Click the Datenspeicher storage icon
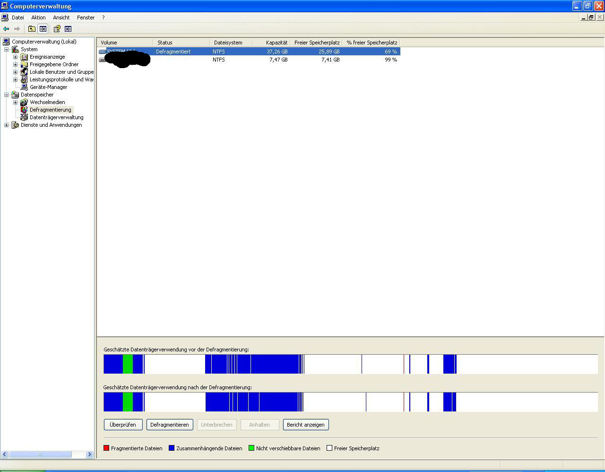This screenshot has width=605, height=472. coord(15,95)
